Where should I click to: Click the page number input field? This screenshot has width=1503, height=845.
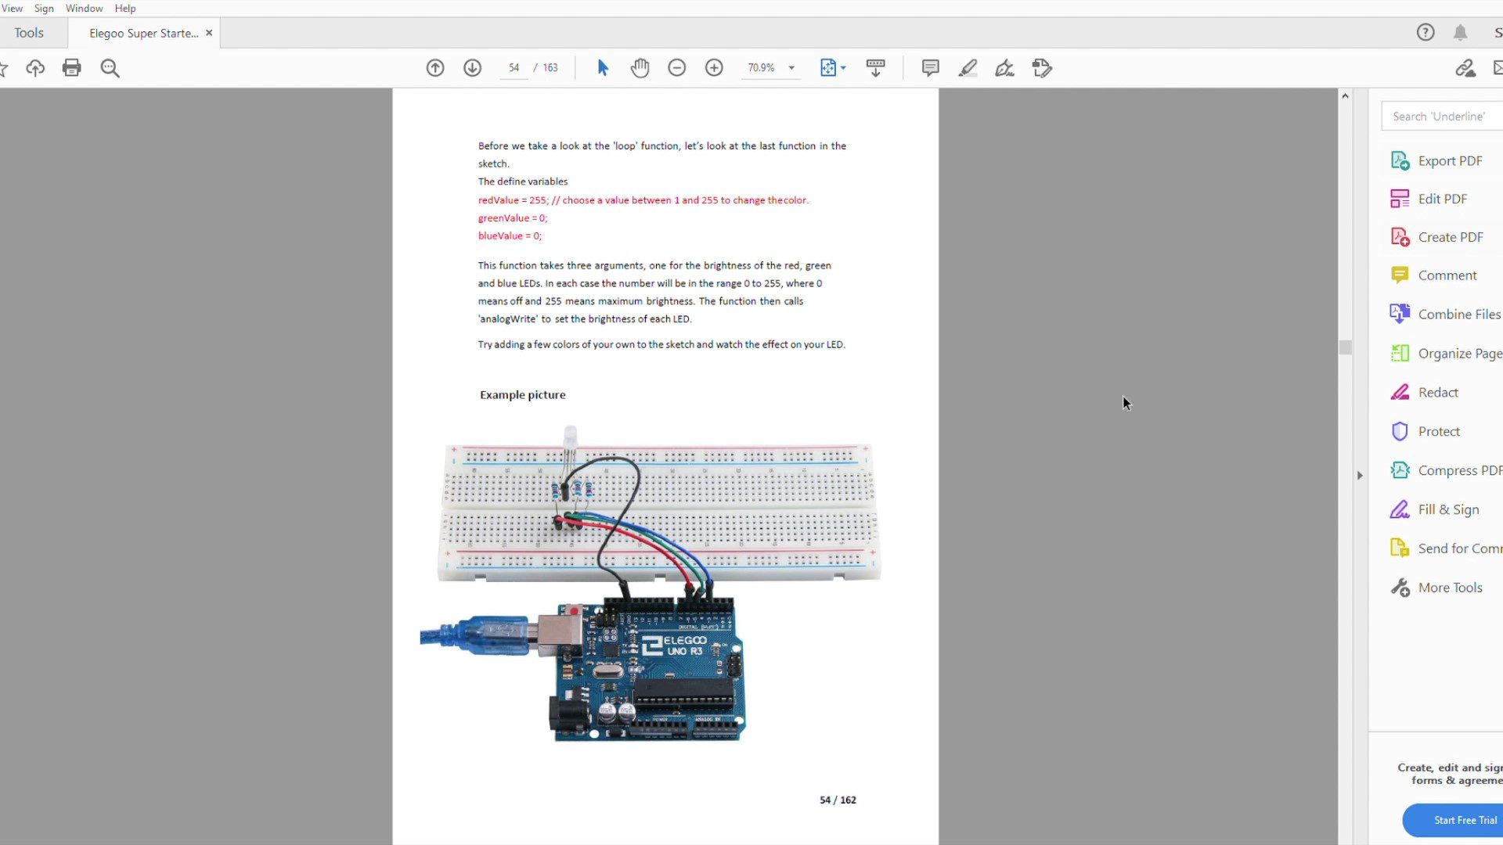[x=514, y=68]
